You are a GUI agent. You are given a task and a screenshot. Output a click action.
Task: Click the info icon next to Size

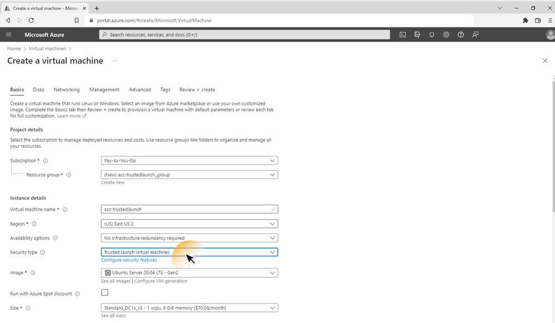(28, 308)
